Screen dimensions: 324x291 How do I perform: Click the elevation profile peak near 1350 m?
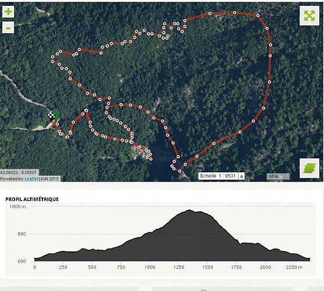point(190,211)
